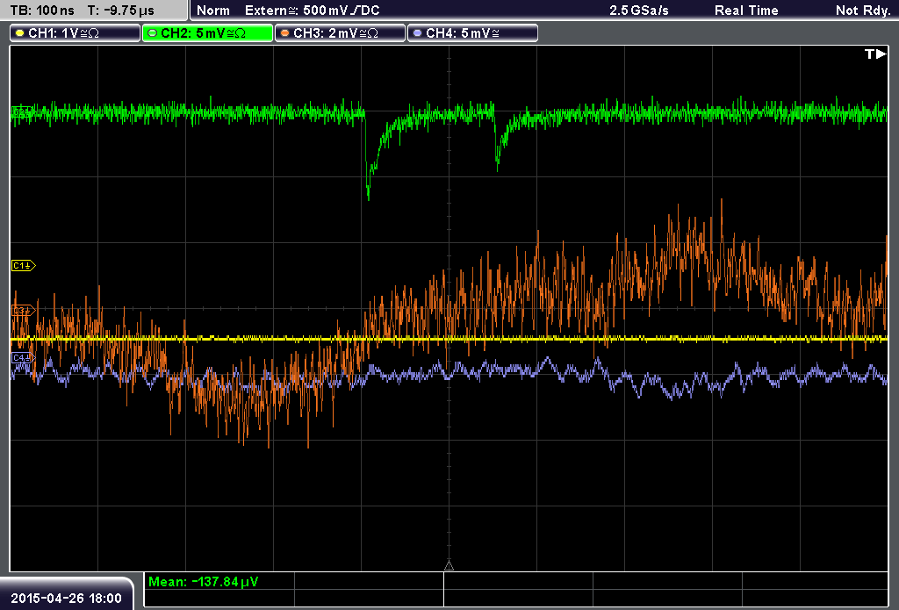Click the Mean: -137.84 µV measurement

[x=203, y=581]
